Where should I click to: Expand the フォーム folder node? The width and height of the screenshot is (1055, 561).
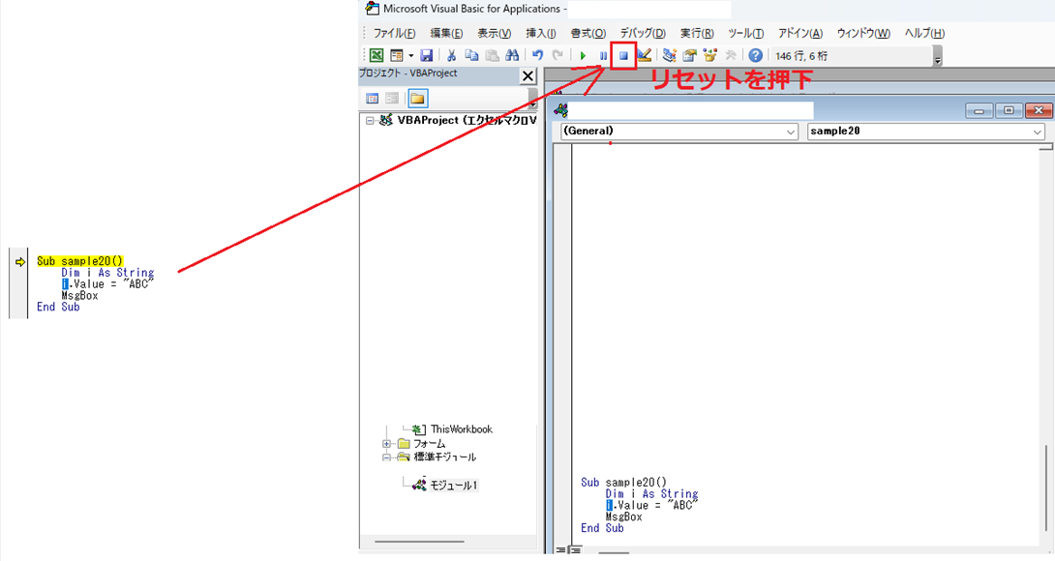(386, 444)
